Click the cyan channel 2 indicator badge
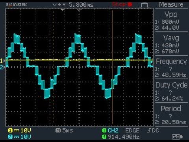The image size is (189, 142). pyautogui.click(x=10, y=137)
